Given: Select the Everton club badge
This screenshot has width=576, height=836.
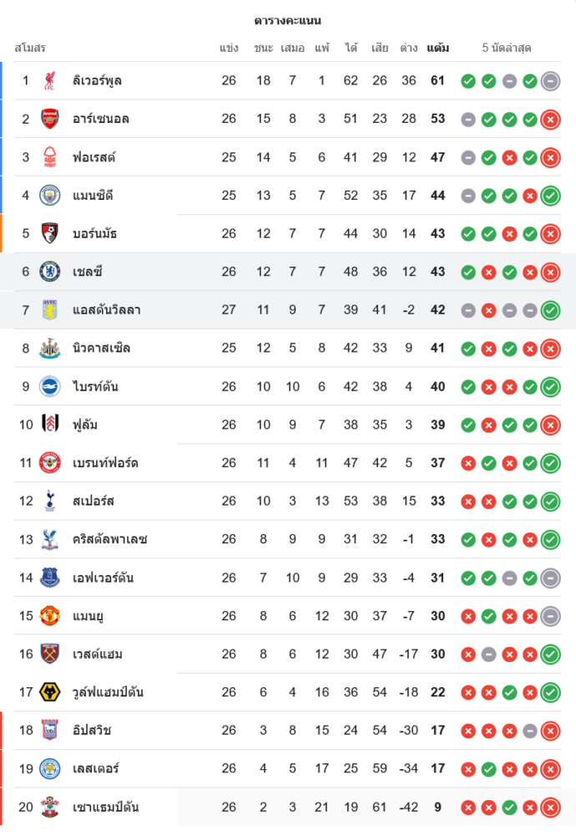Looking at the screenshot, I should click(50, 578).
